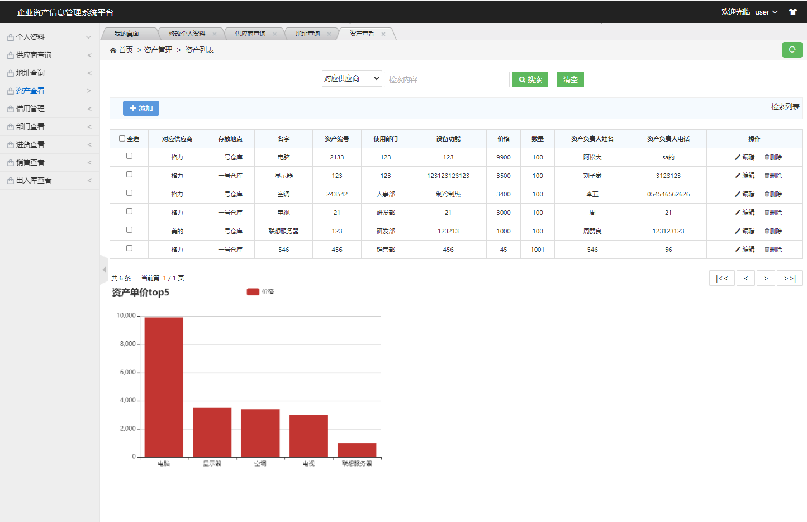This screenshot has width=807, height=522.
Task: Delete the 显示器 asset row
Action: [773, 176]
